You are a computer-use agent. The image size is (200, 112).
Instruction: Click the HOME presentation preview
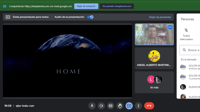pyautogui.click(x=67, y=61)
